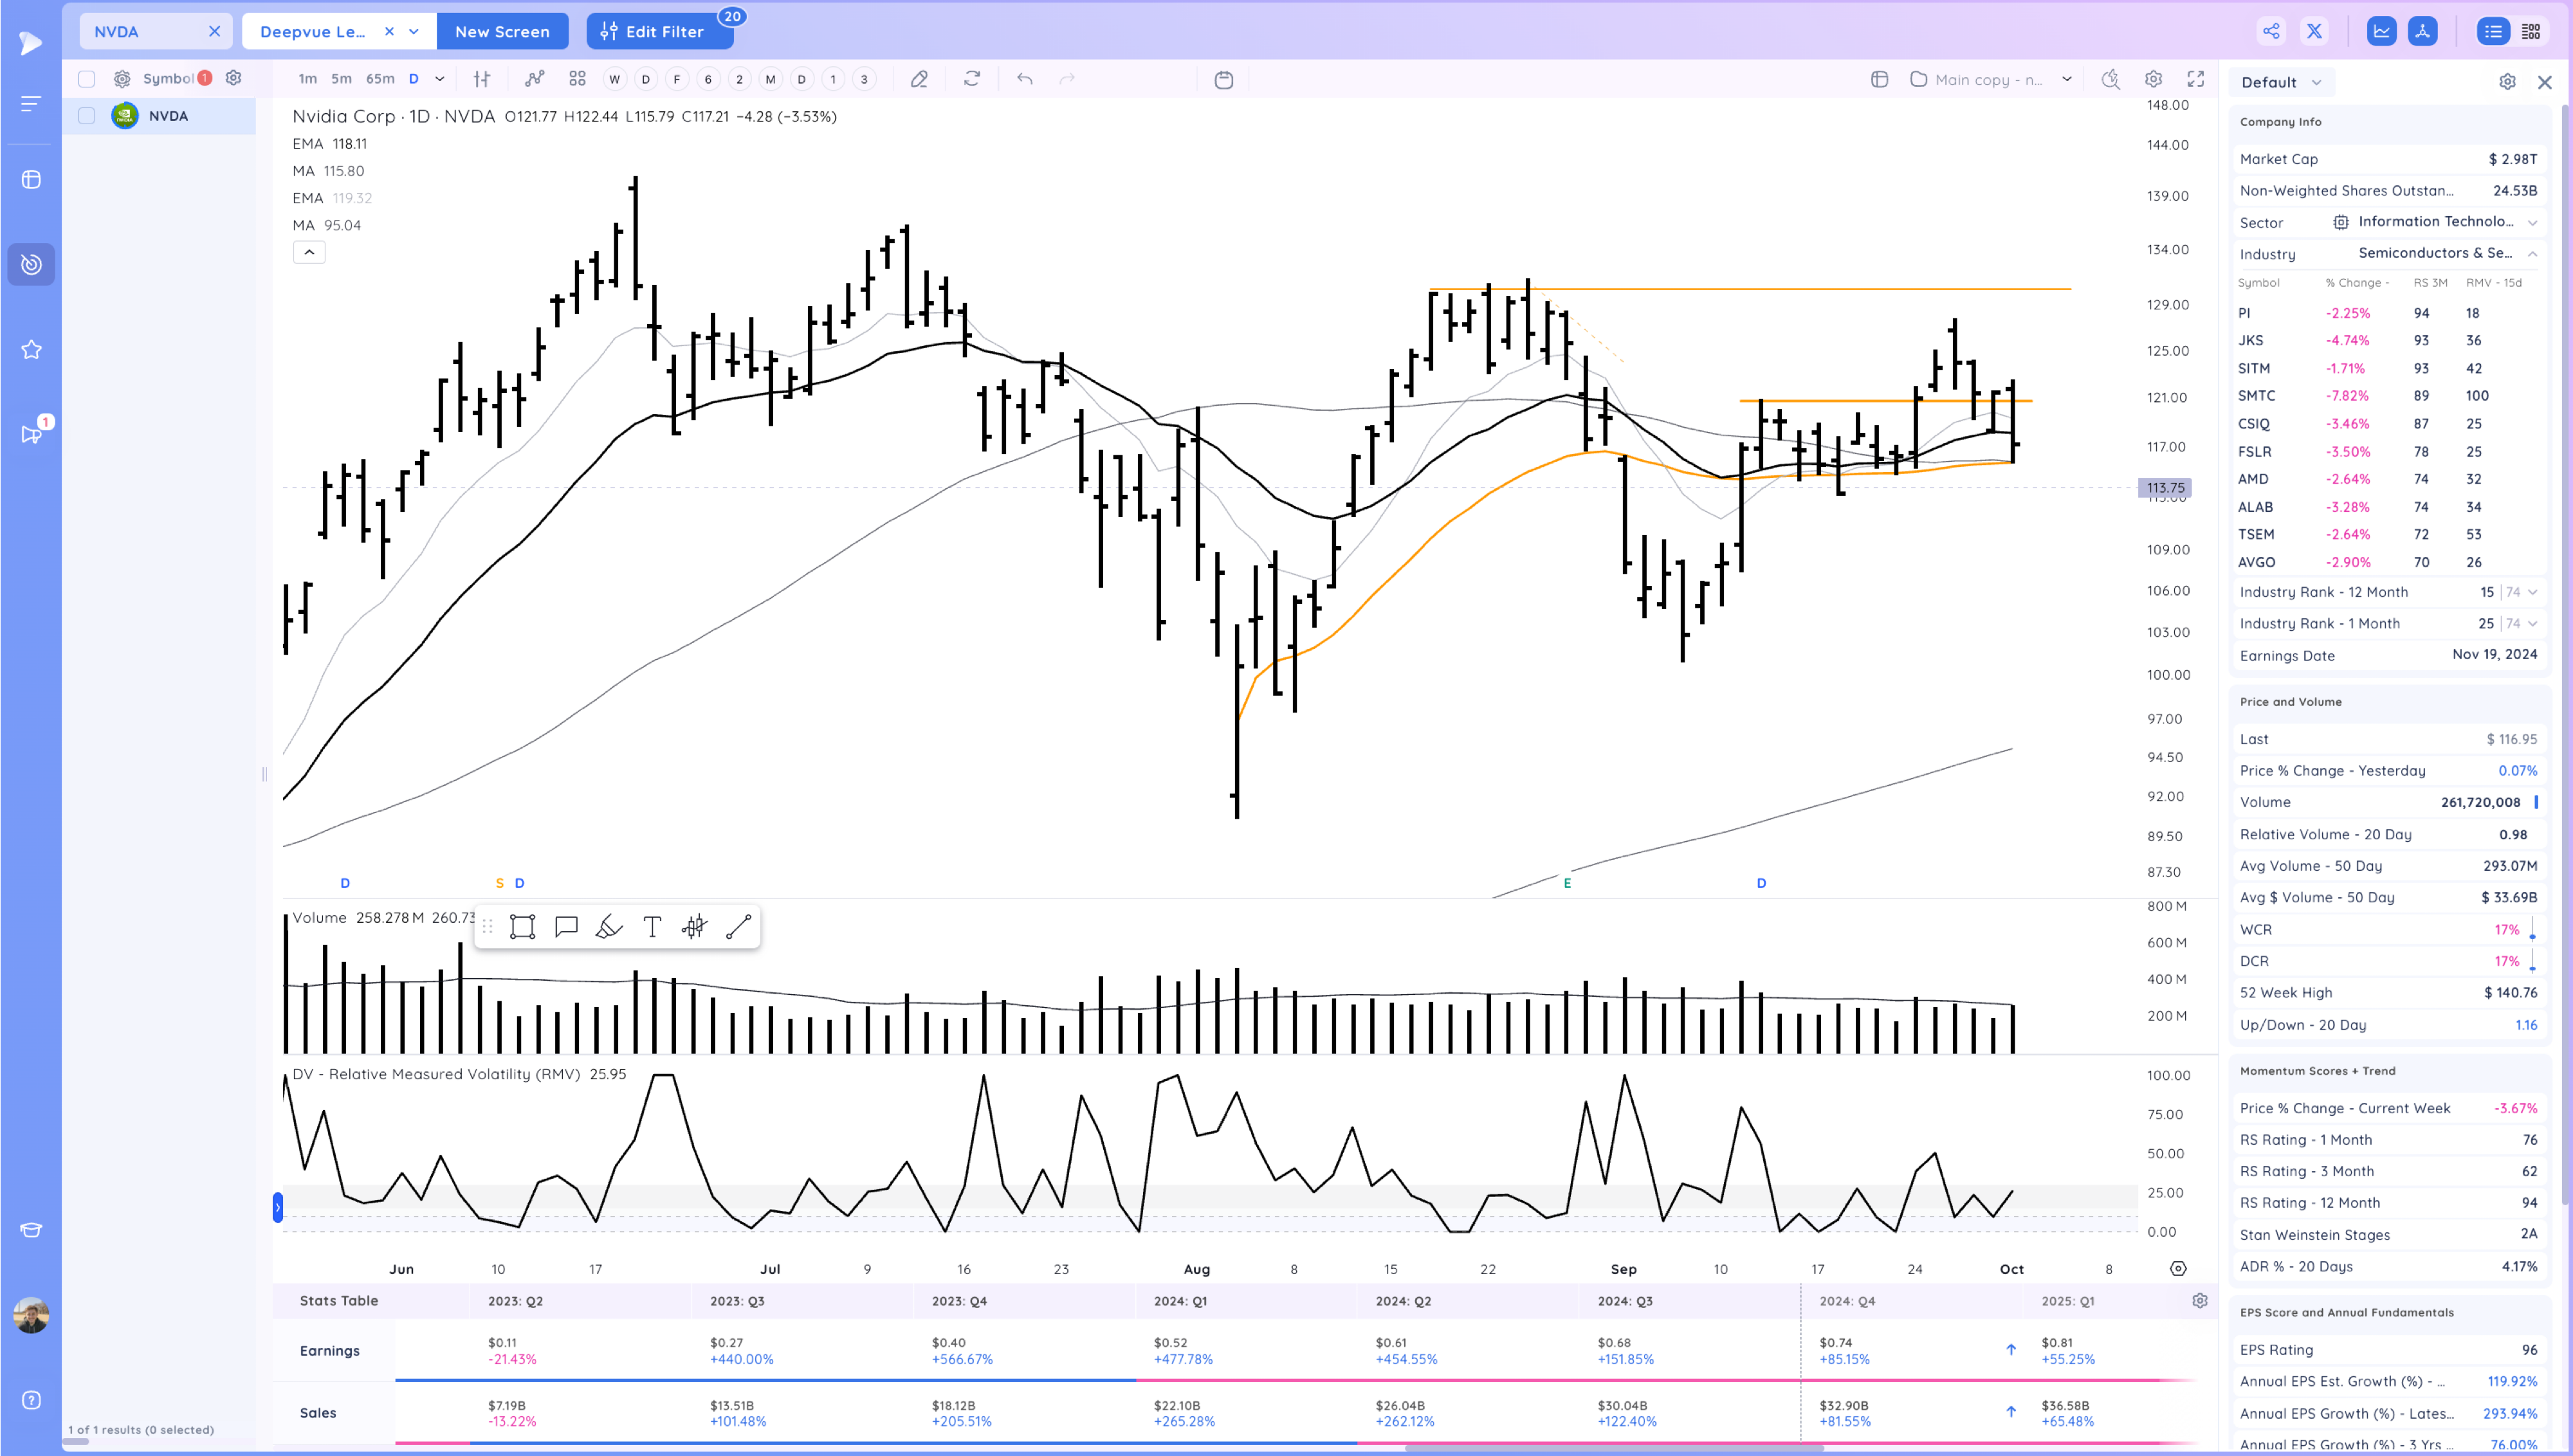The width and height of the screenshot is (2573, 1456).
Task: Select the 65m timeframe
Action: click(380, 79)
